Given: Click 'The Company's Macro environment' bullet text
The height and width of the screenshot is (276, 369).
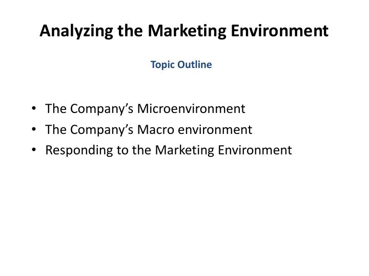Looking at the screenshot, I should click(x=149, y=130).
